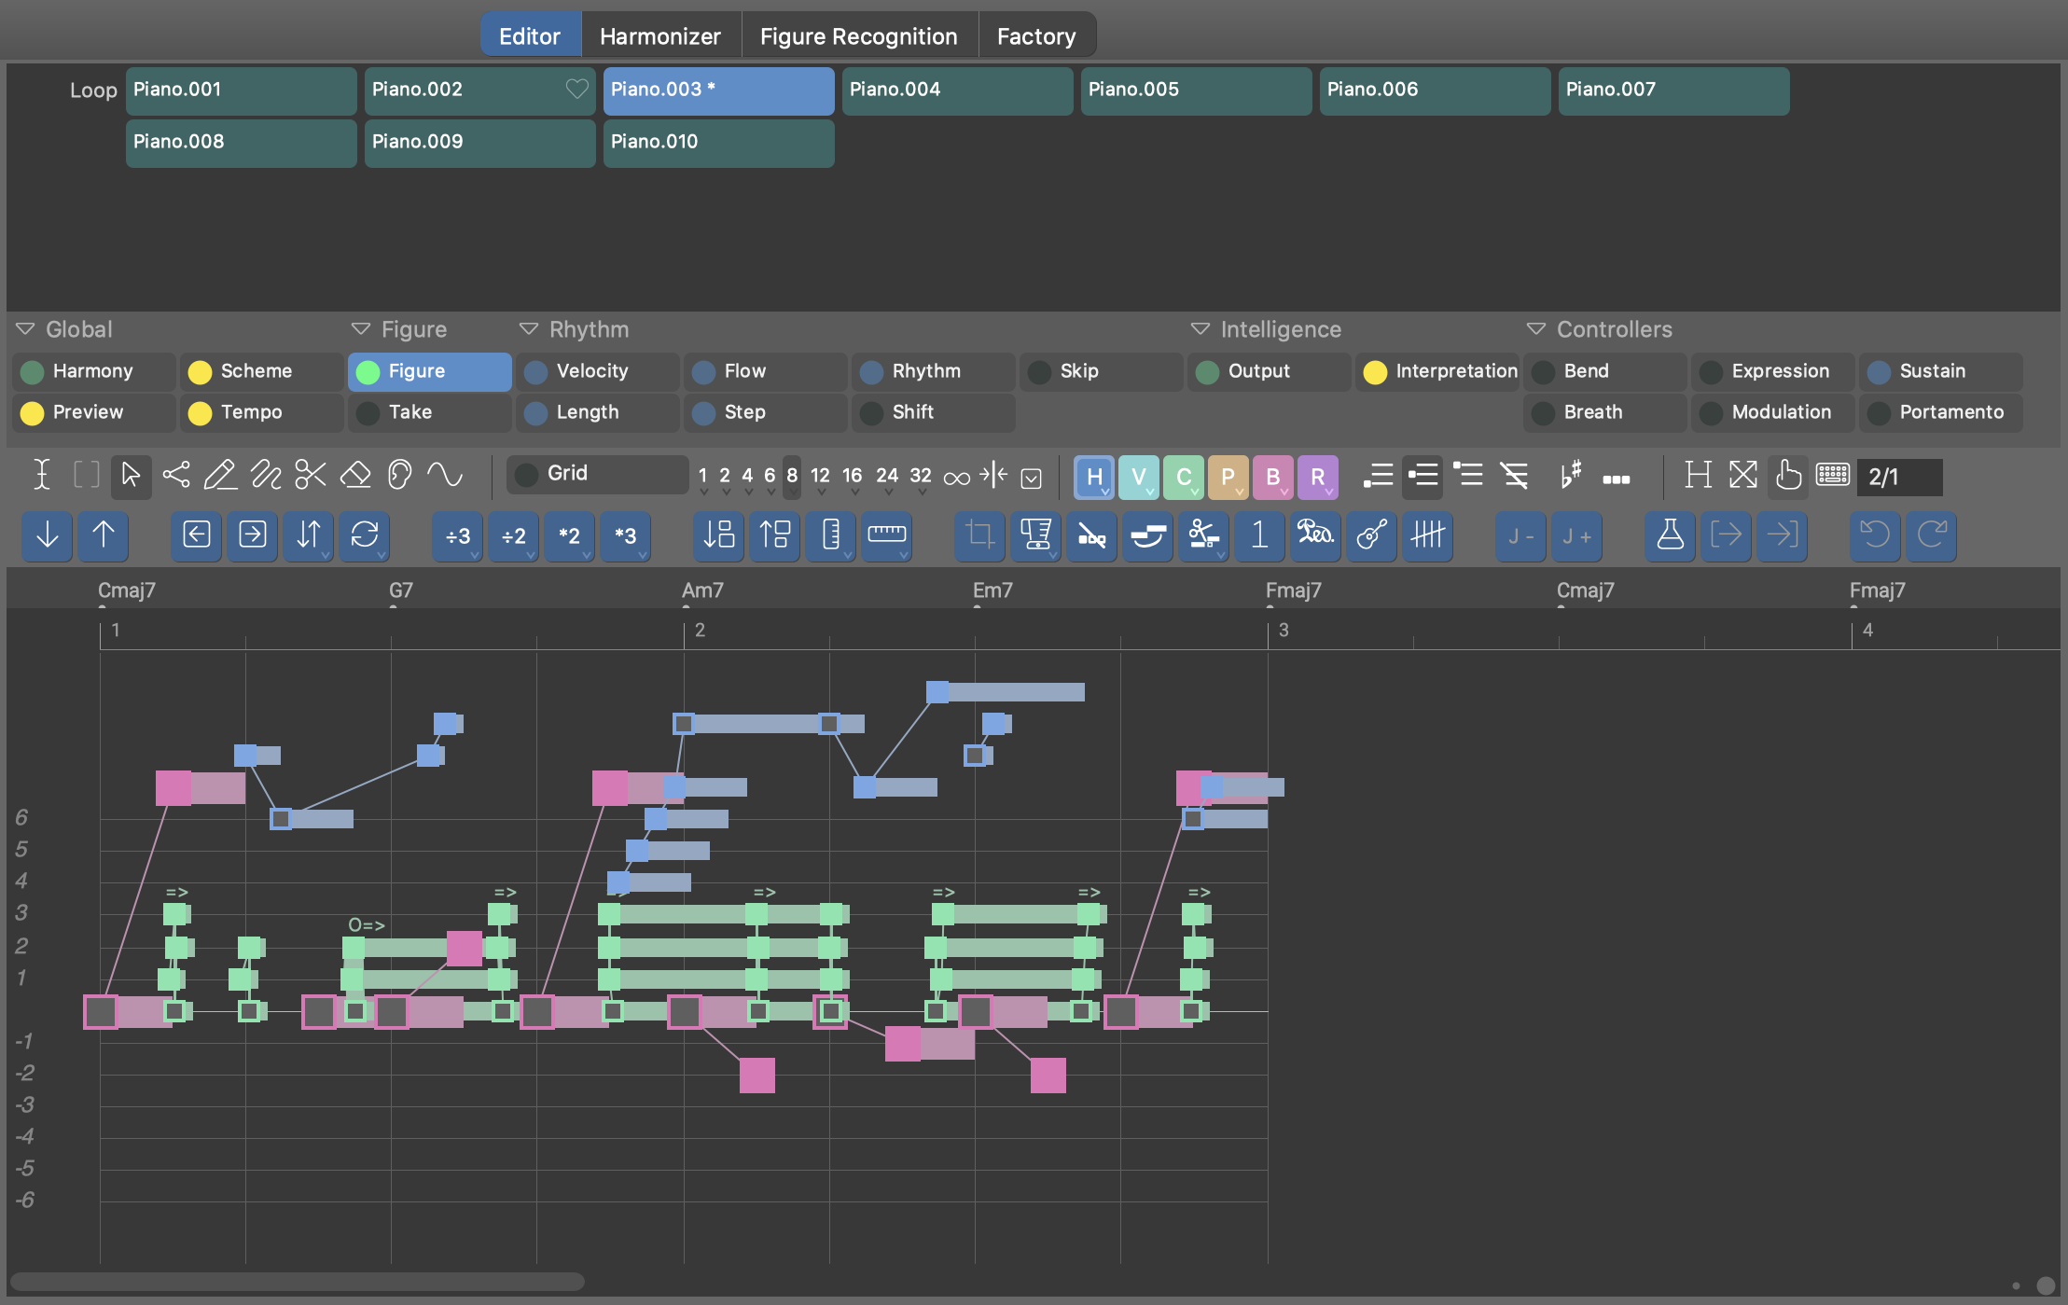
Task: Toggle the Harmony parameter on
Action: (33, 371)
